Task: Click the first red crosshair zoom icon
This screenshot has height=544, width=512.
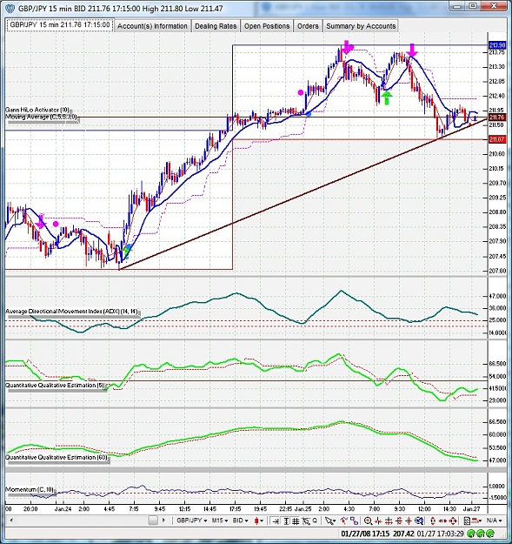Action: pyautogui.click(x=378, y=520)
